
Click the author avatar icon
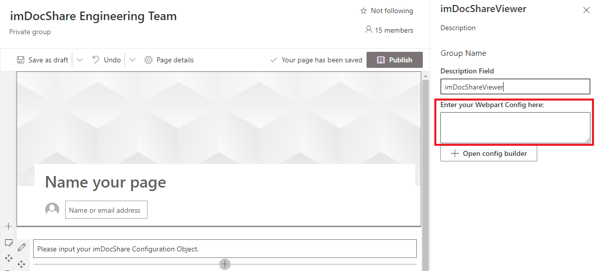tap(52, 210)
